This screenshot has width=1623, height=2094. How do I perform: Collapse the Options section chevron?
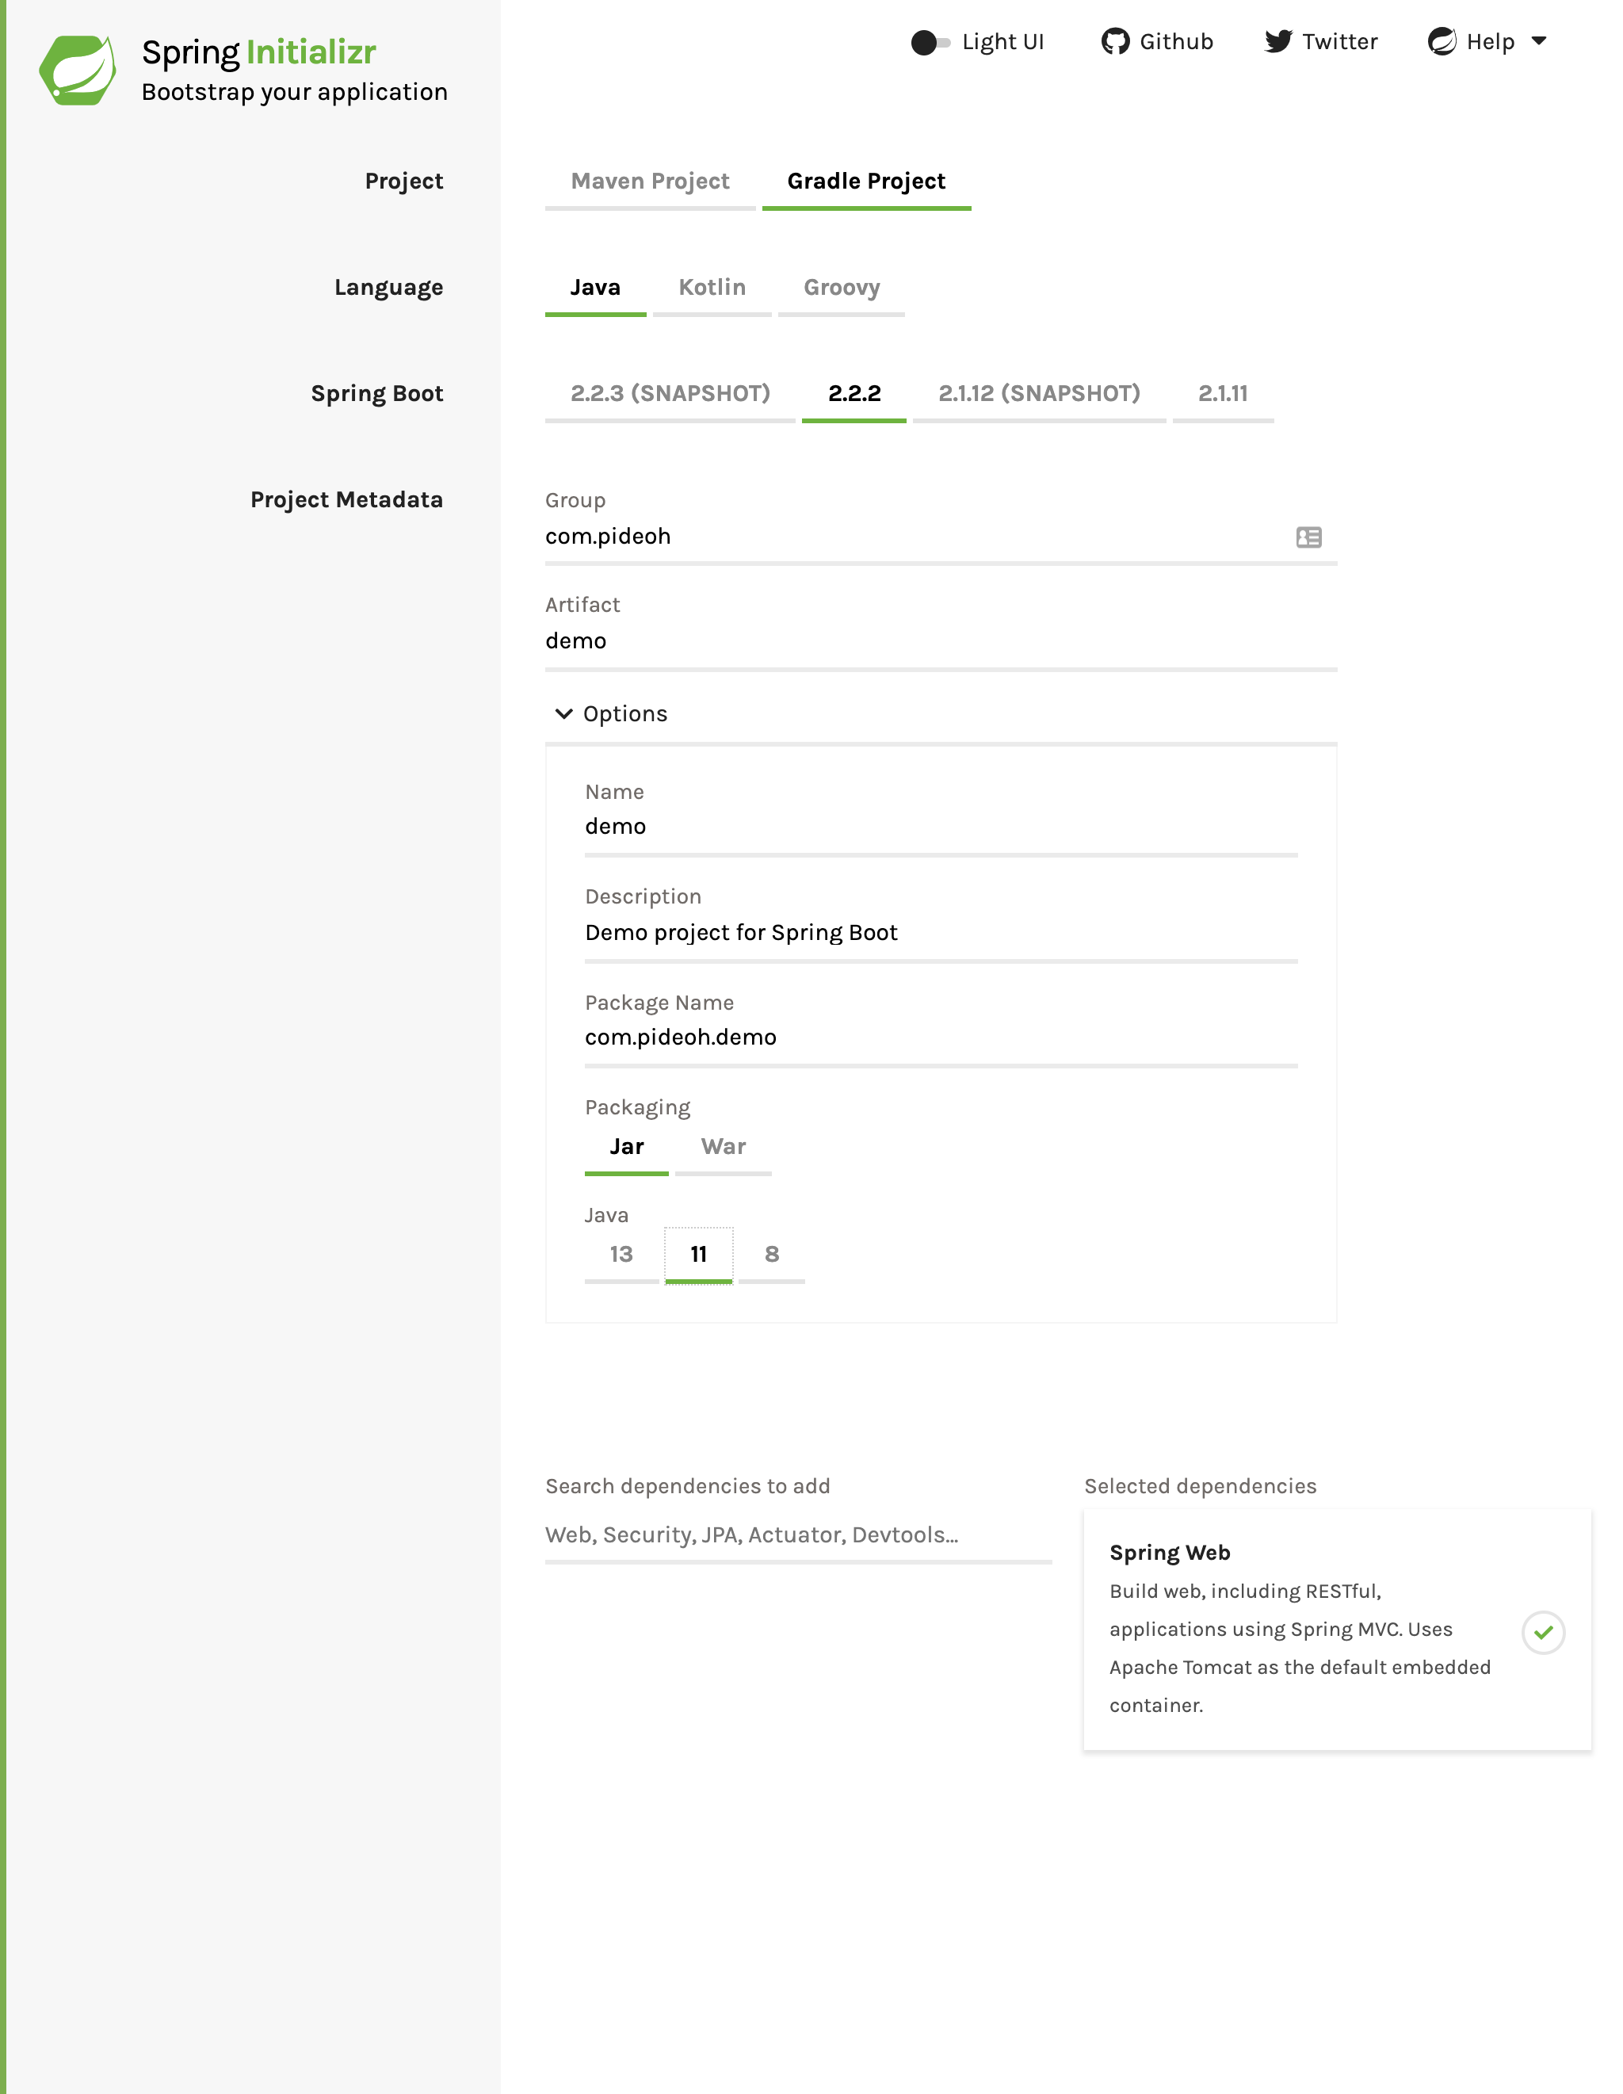(x=563, y=713)
